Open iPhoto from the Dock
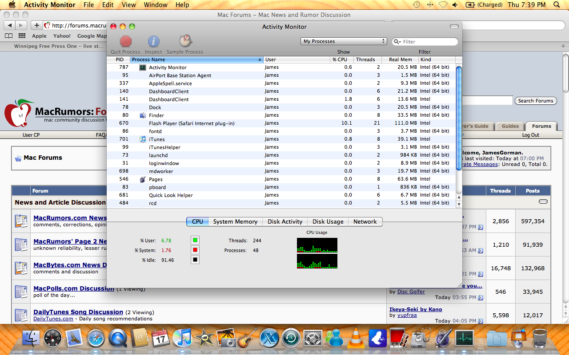Image resolution: width=569 pixels, height=355 pixels. pyautogui.click(x=226, y=339)
